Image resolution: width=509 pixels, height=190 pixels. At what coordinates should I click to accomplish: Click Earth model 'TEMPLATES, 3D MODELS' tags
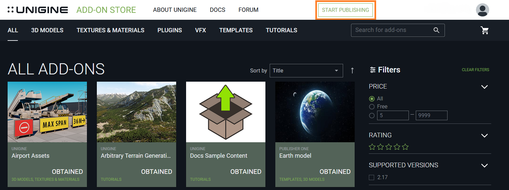(x=302, y=179)
